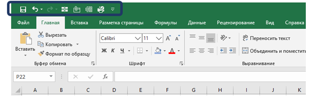The height and width of the screenshot is (98, 312).
Task: Open the Name Box dropdown arrow
Action: tap(51, 76)
